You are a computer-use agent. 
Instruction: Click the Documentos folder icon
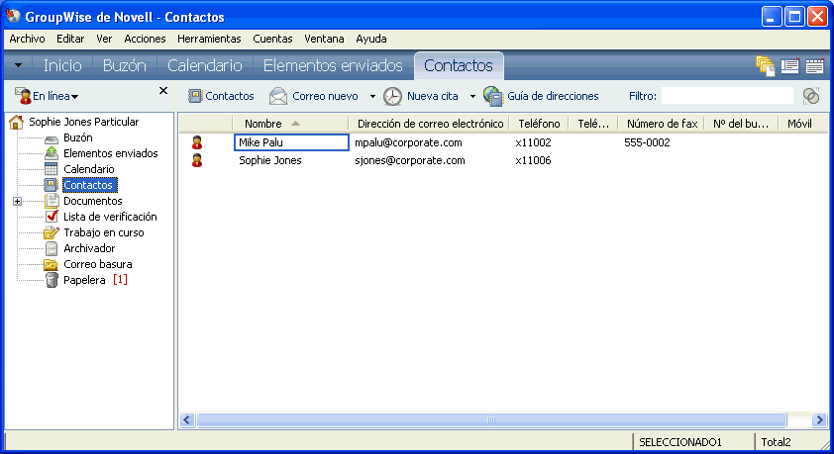coord(52,201)
